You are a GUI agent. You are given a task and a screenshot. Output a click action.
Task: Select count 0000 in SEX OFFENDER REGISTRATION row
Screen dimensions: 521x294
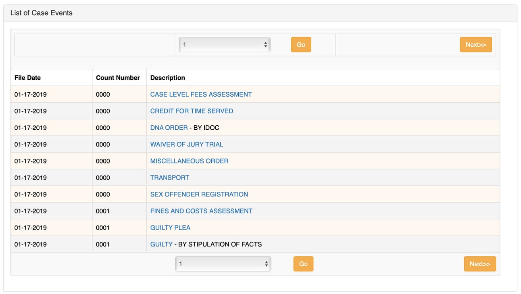[103, 194]
